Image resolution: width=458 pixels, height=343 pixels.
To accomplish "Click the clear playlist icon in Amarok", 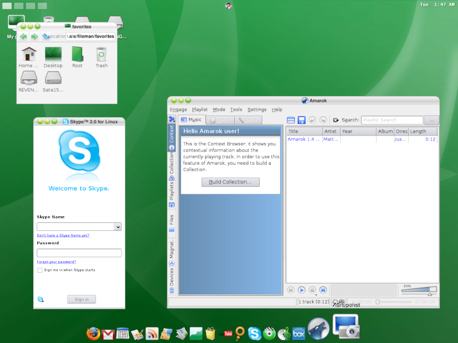I will (291, 120).
